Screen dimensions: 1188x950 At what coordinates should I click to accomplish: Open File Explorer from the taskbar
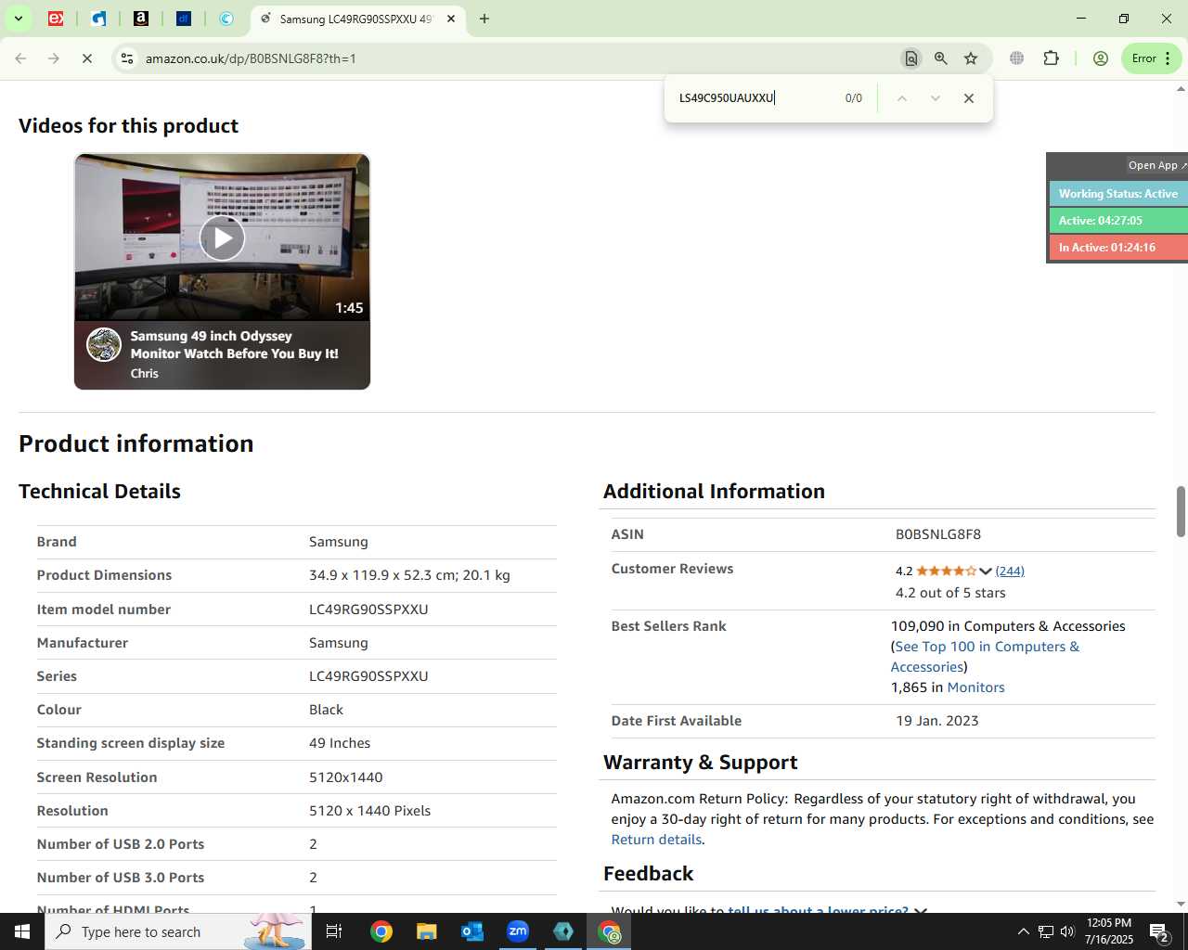pyautogui.click(x=426, y=931)
